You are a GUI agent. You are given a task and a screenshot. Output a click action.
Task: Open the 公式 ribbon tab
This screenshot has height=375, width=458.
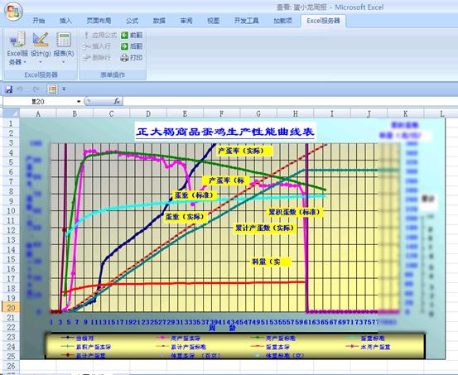point(132,21)
